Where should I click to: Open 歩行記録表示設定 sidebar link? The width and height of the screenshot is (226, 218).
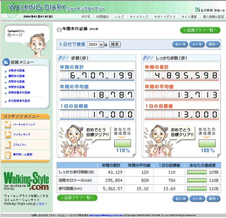(19, 101)
